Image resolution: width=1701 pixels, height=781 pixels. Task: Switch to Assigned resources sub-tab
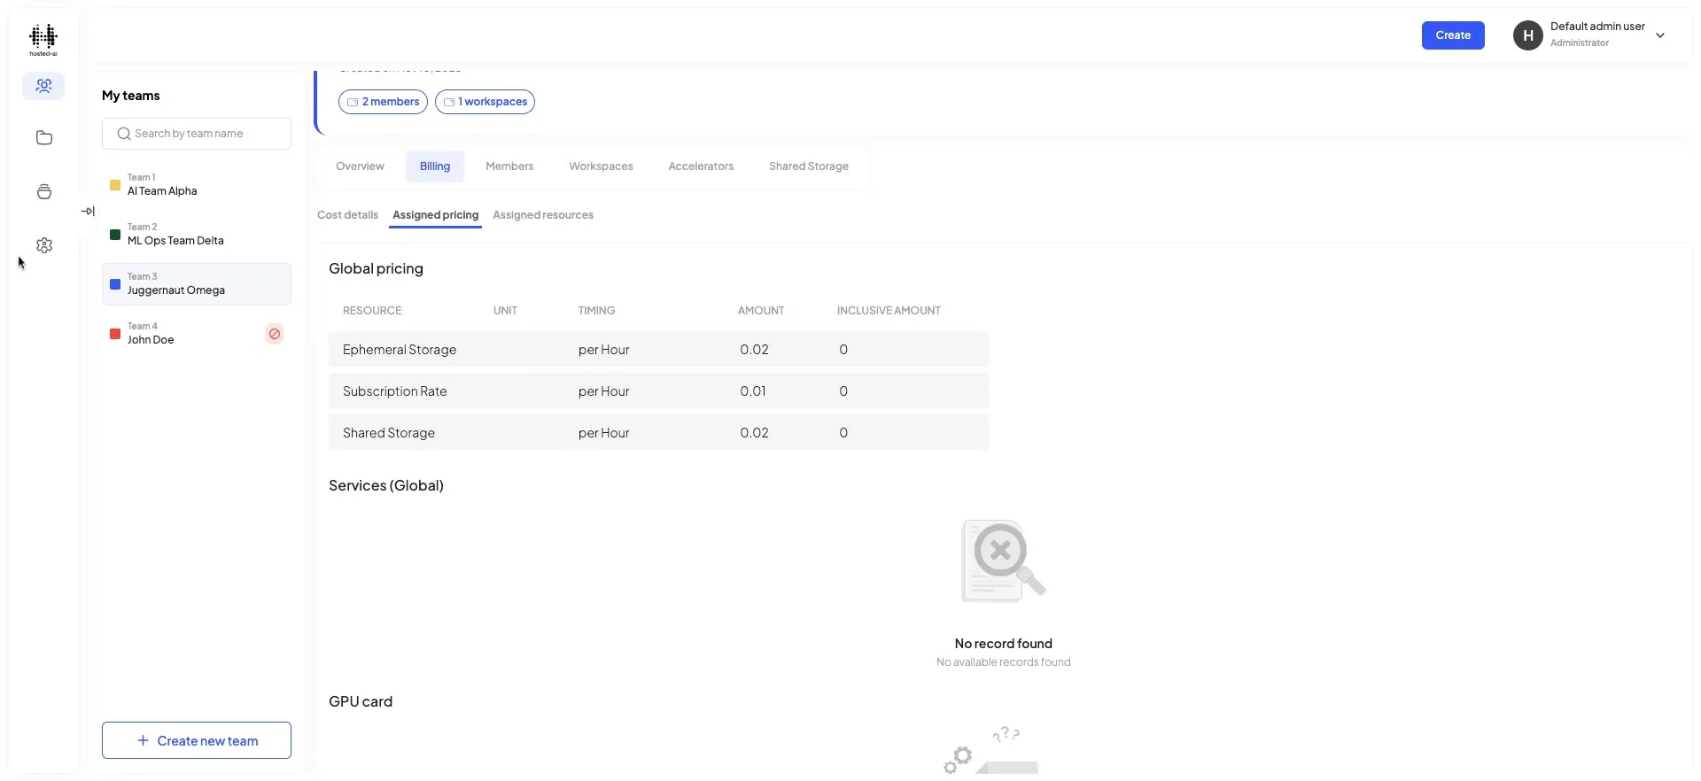pyautogui.click(x=543, y=215)
